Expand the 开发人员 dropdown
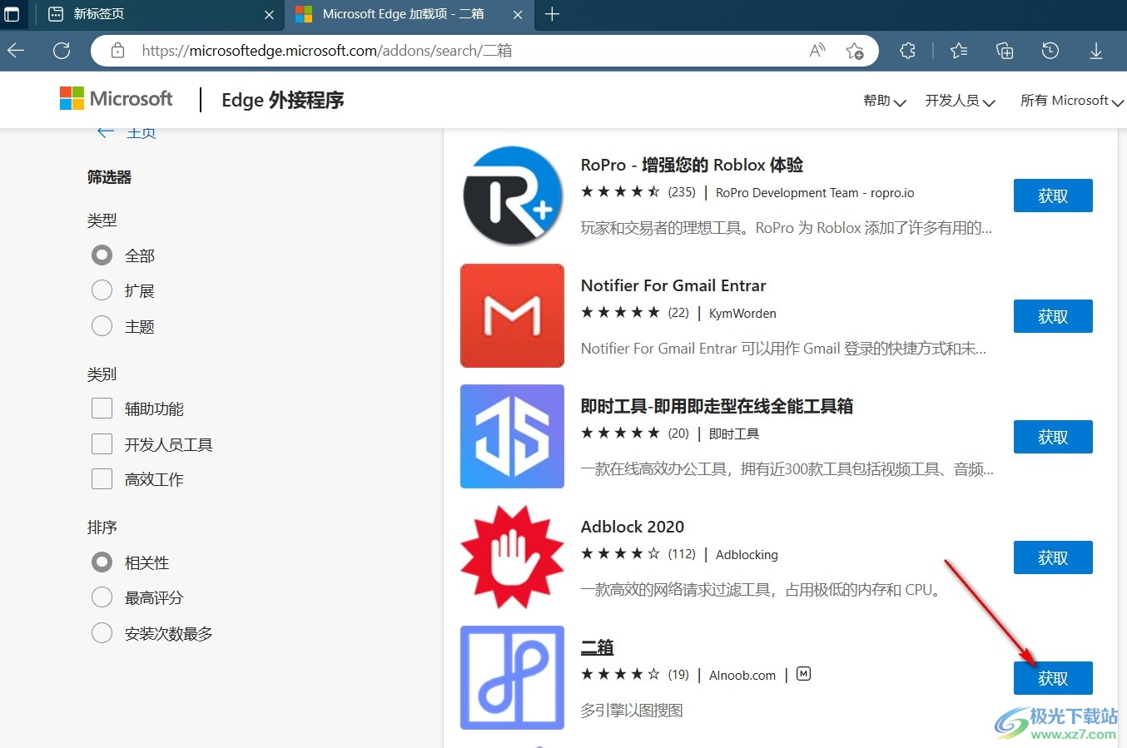Viewport: 1127px width, 748px height. click(960, 101)
